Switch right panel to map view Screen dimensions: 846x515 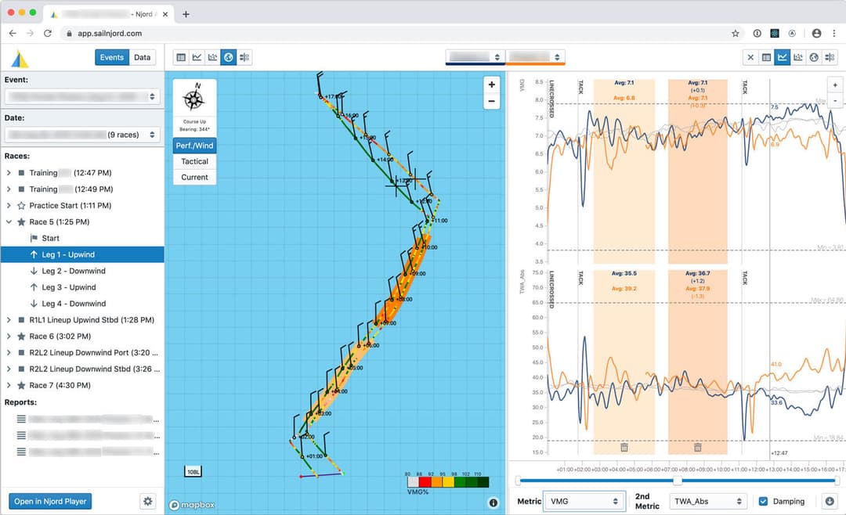tap(814, 57)
